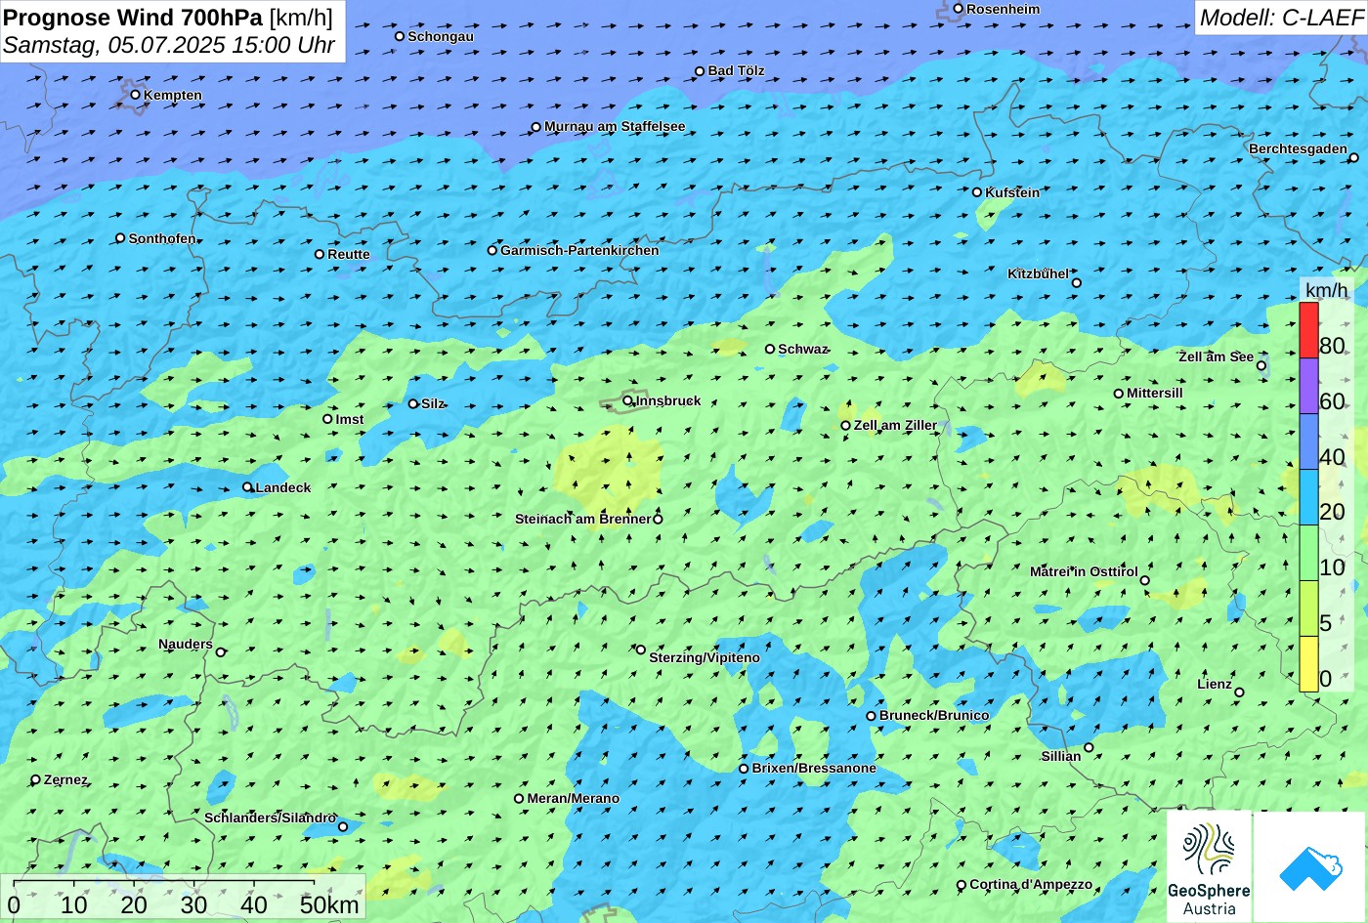Click the Prognose Wind 700hPa title

(x=168, y=17)
